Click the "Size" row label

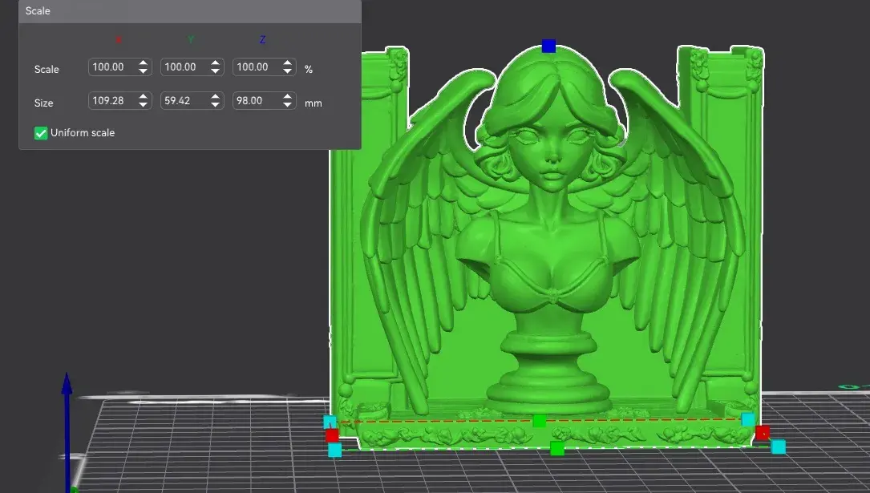coord(44,103)
